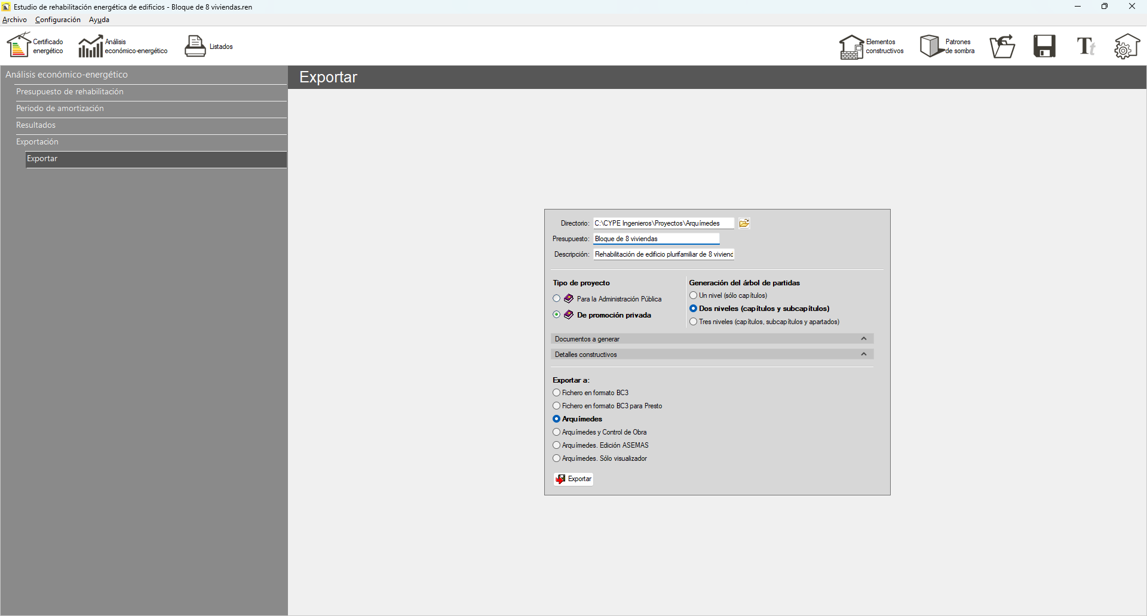Screen dimensions: 1147x616
Task: Minimize the application window
Action: tap(1078, 7)
